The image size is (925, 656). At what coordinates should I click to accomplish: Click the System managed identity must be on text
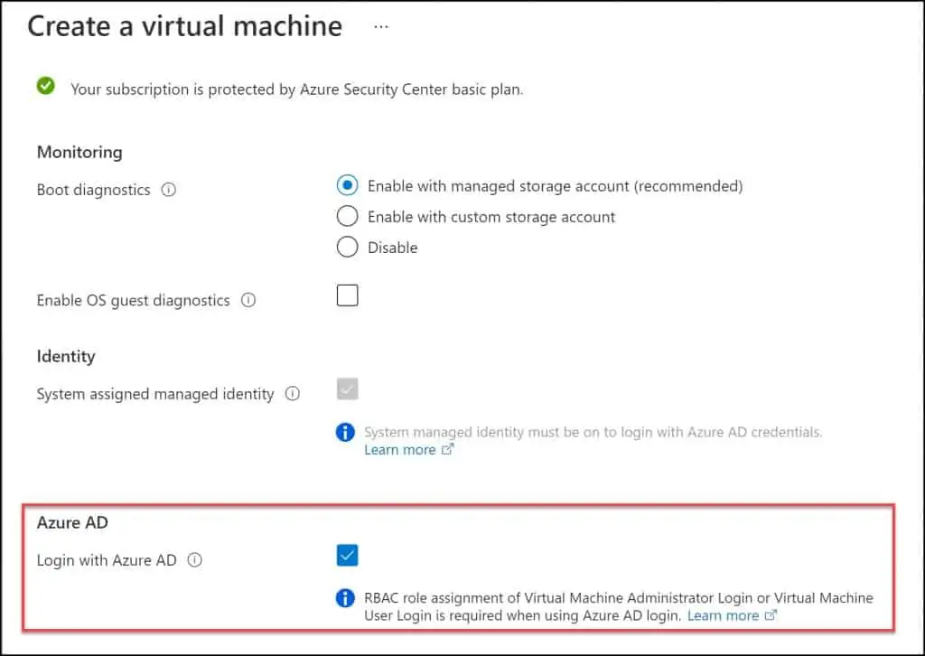pyautogui.click(x=593, y=432)
